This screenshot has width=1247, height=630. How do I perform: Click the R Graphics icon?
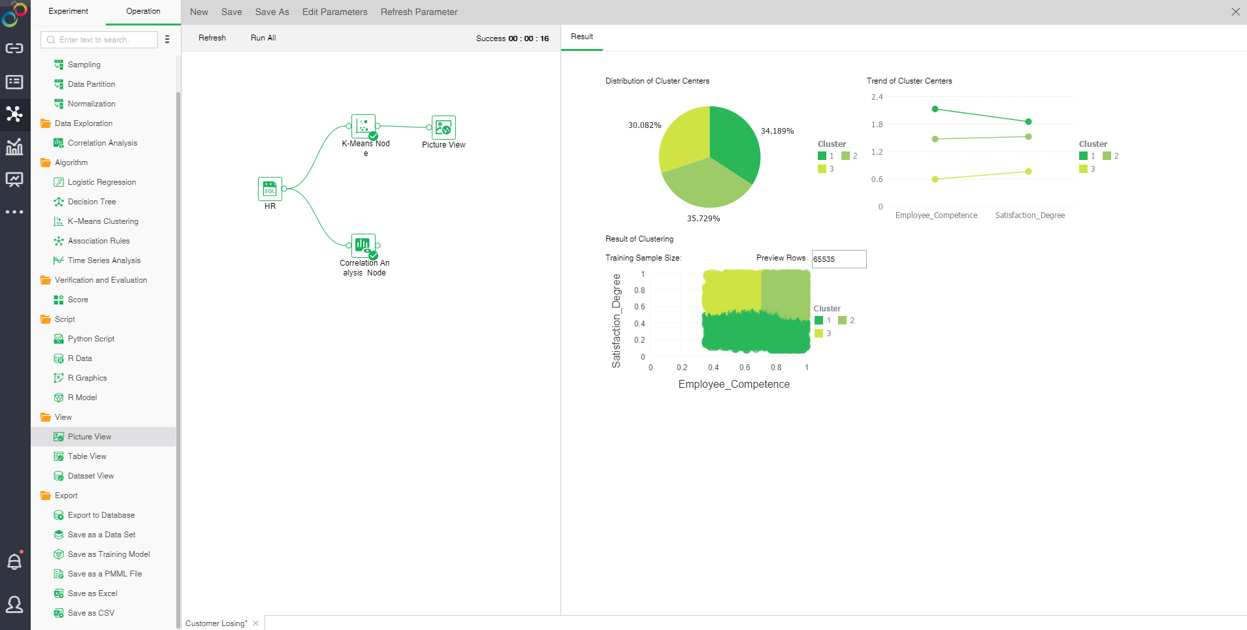click(59, 378)
